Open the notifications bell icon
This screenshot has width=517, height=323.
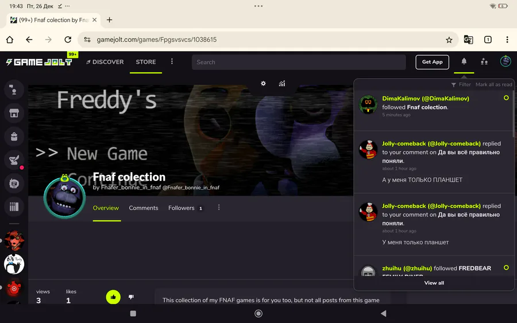pyautogui.click(x=464, y=61)
